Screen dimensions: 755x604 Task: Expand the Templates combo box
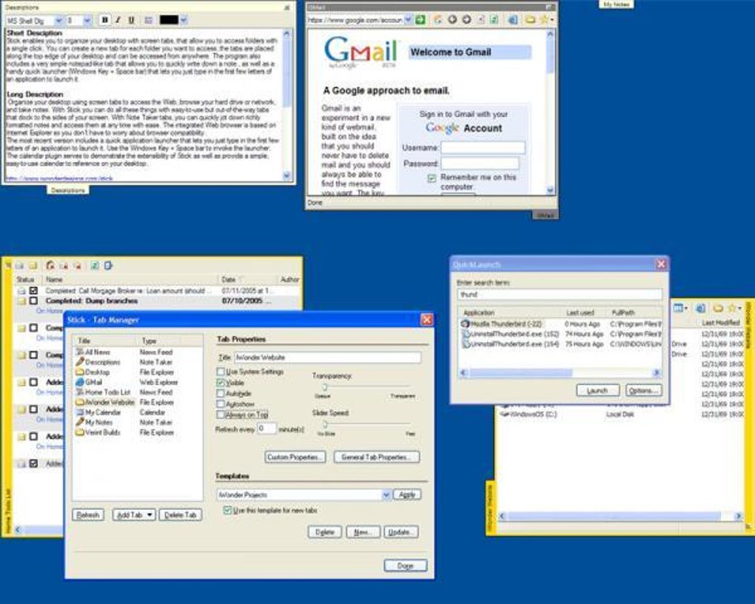point(386,494)
